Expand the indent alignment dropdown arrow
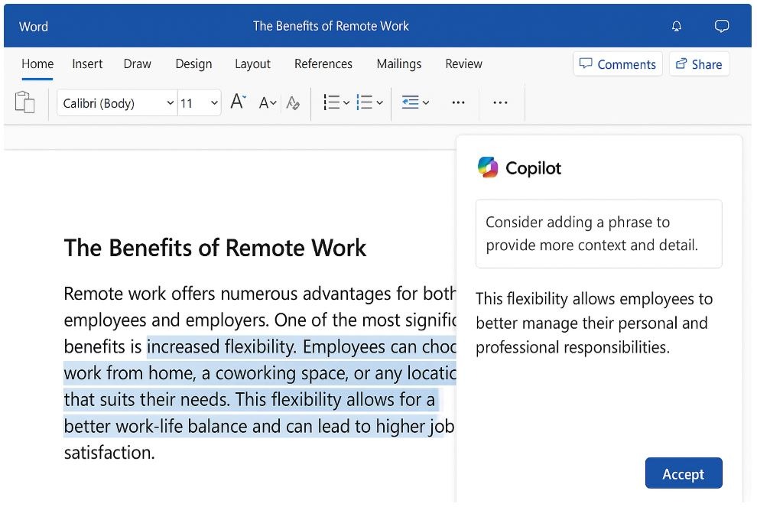The height and width of the screenshot is (520, 757). pyautogui.click(x=425, y=102)
